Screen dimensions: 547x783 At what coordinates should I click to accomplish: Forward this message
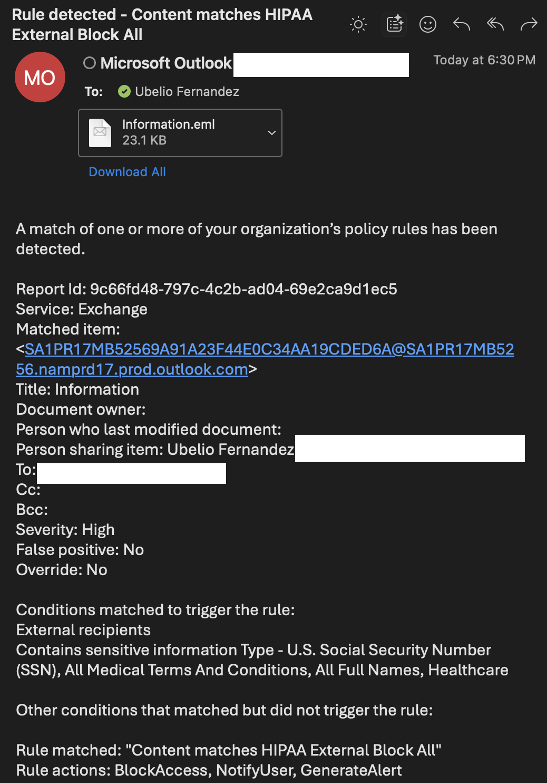pos(529,24)
